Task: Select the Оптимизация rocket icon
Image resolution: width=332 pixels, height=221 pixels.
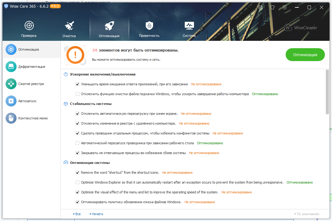Action: point(109,26)
